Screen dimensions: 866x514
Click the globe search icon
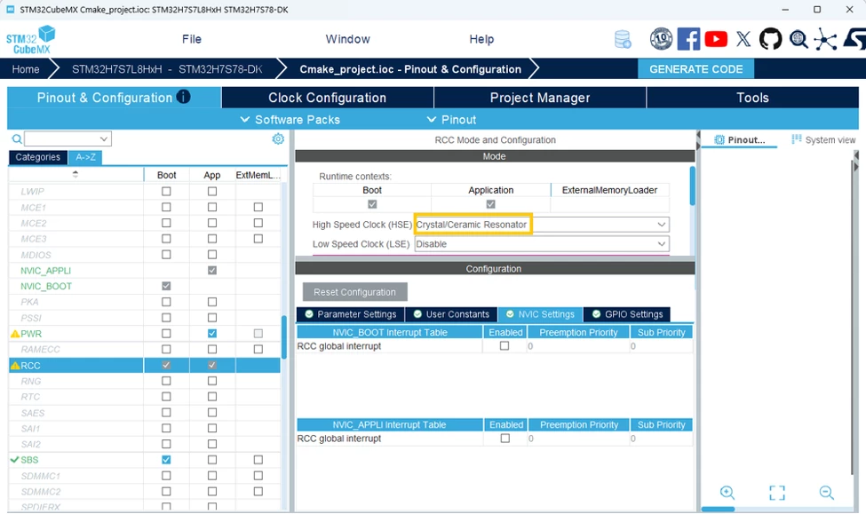coord(798,39)
